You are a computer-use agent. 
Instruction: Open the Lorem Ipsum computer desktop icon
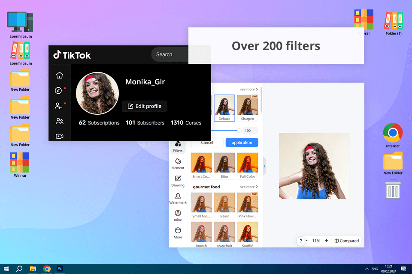pos(21,25)
